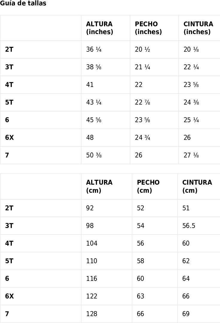Select the 5T row label in cm table
220x323 pixels.
9,261
